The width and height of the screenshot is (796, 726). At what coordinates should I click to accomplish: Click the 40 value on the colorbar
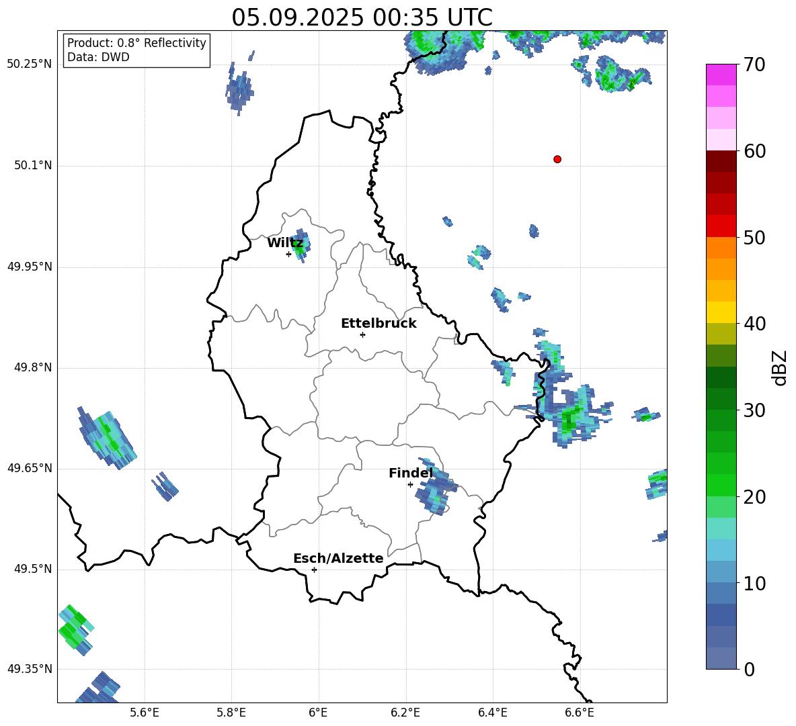tap(754, 324)
